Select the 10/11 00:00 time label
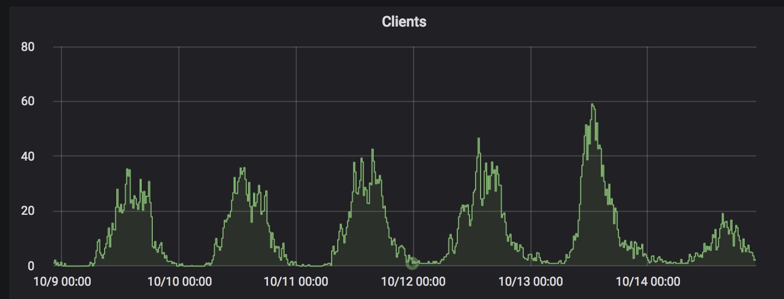The height and width of the screenshot is (299, 784). [296, 282]
